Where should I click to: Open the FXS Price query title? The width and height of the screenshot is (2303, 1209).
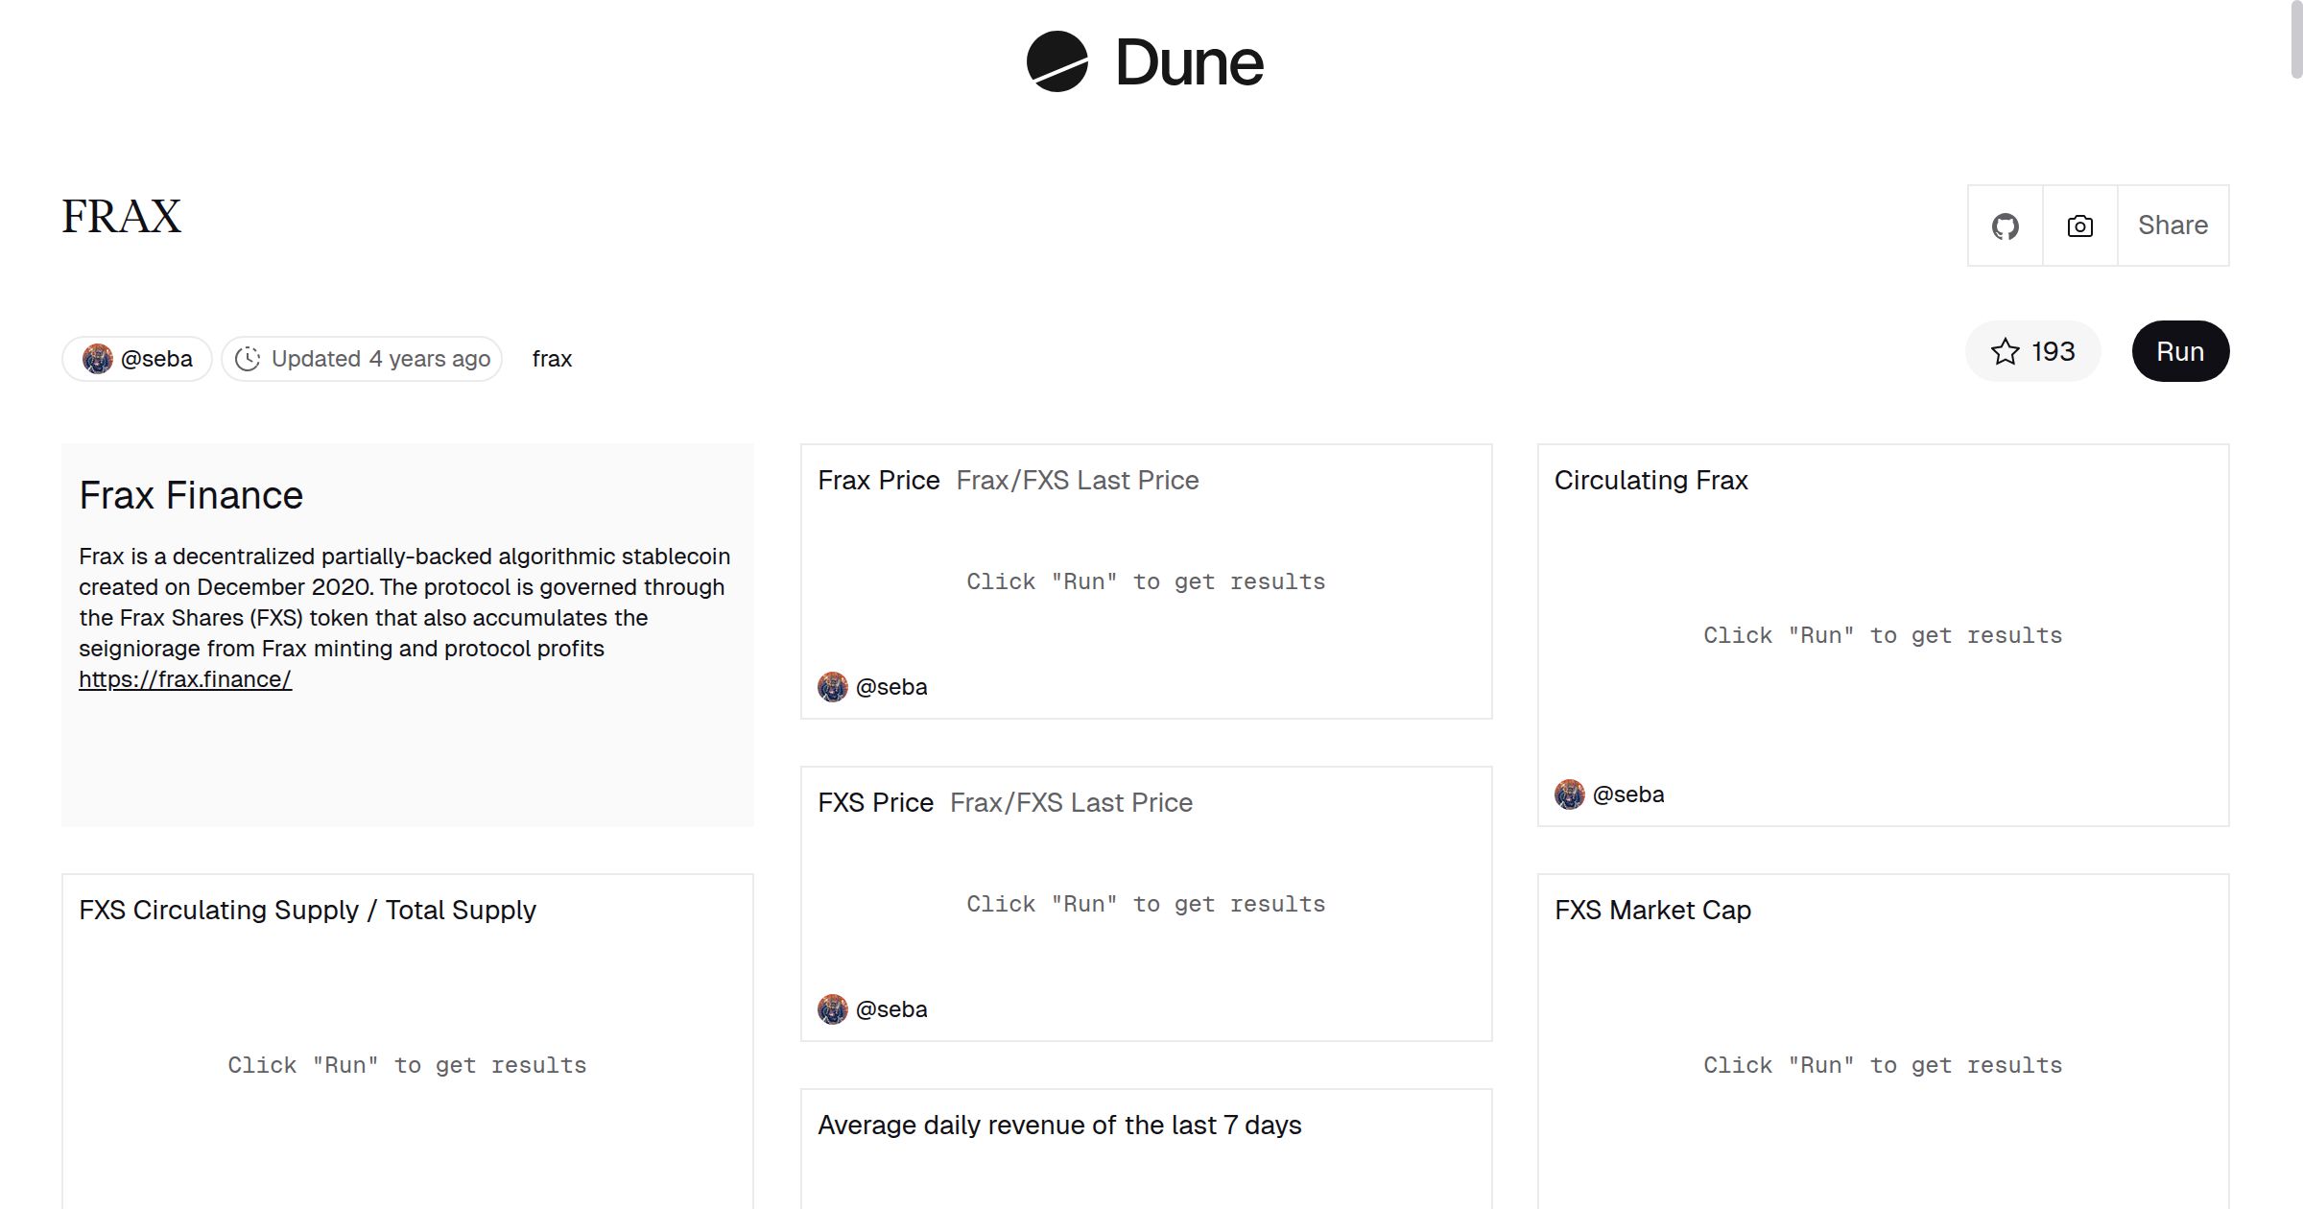[x=875, y=802]
